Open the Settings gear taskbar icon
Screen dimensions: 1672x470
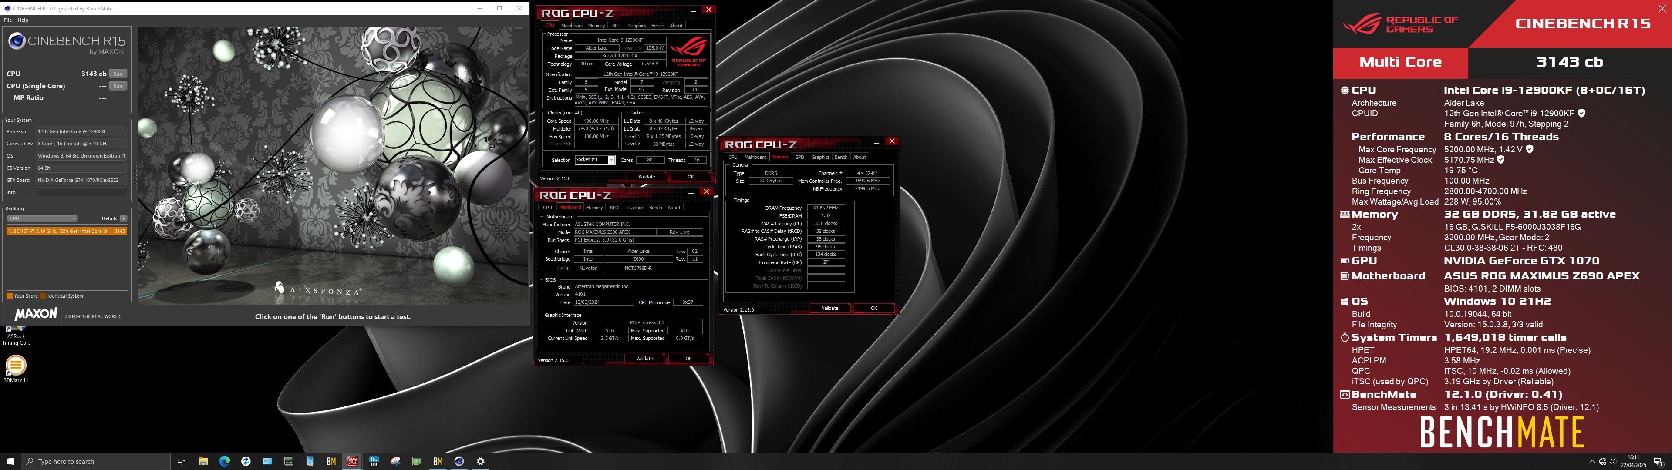(x=481, y=462)
